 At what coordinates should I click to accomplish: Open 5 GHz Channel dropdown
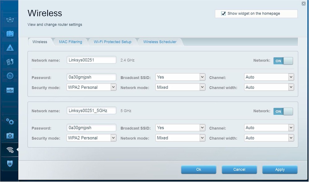tap(269, 128)
